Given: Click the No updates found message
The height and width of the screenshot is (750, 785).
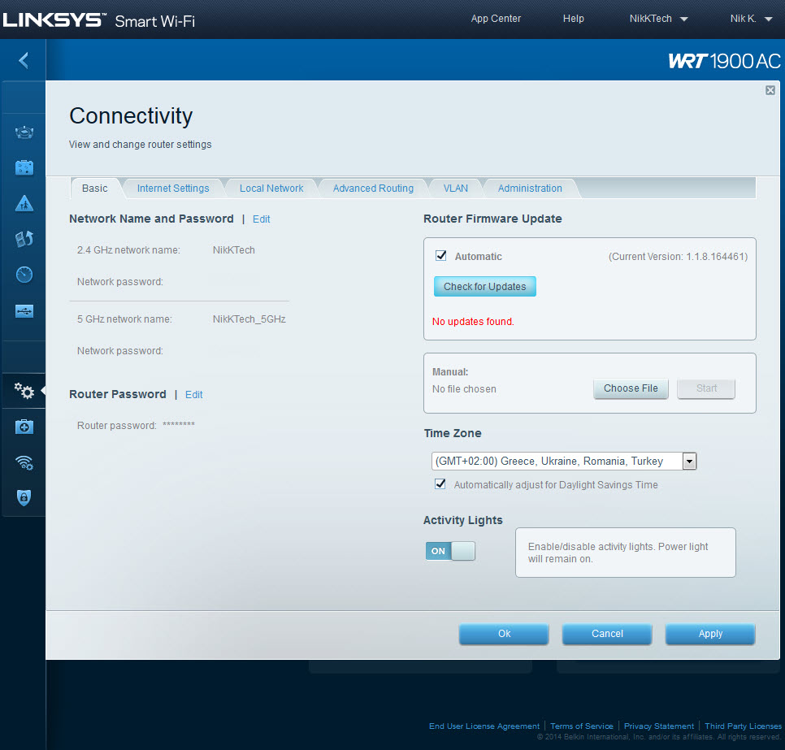Looking at the screenshot, I should pos(473,322).
